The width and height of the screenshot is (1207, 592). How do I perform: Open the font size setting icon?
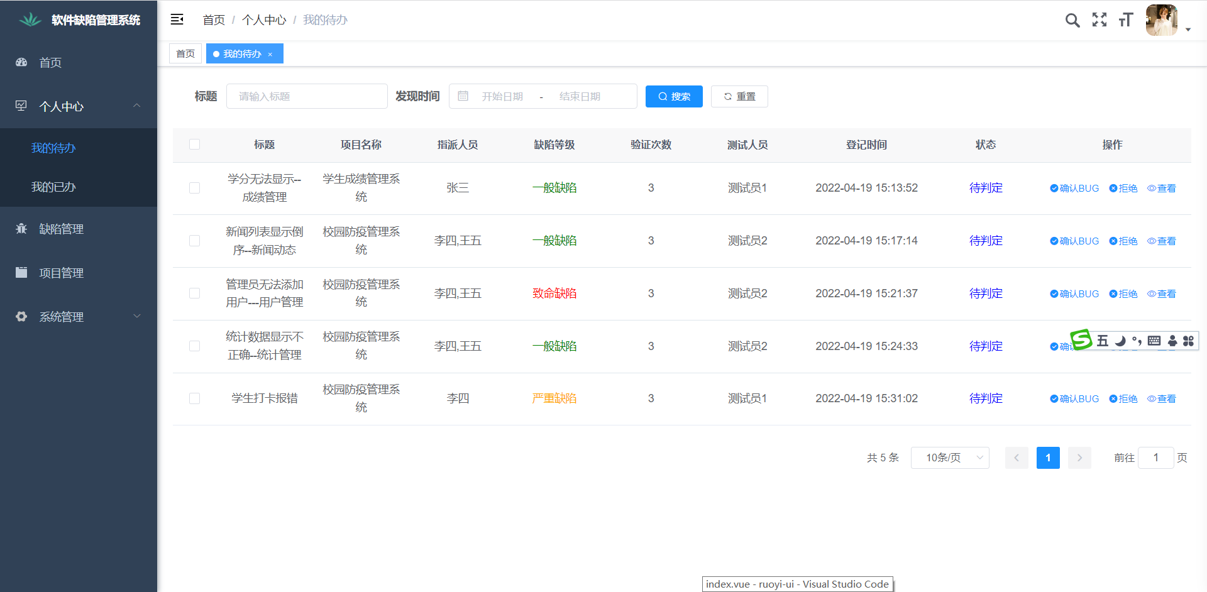pyautogui.click(x=1126, y=20)
